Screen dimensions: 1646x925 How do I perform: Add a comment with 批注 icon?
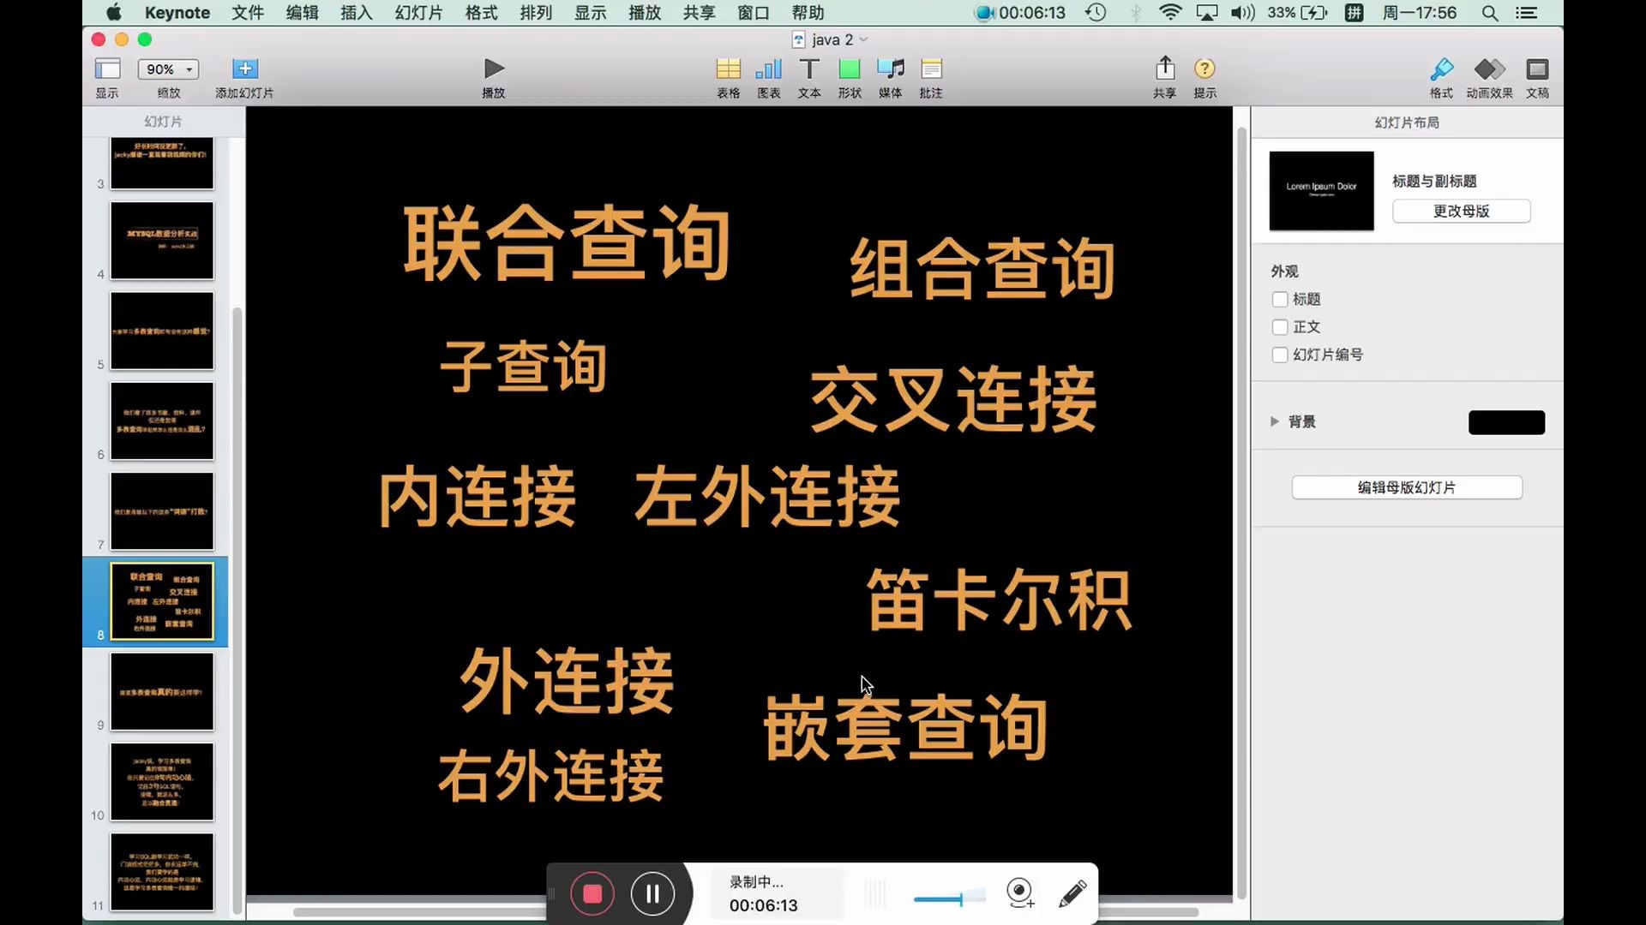(931, 69)
